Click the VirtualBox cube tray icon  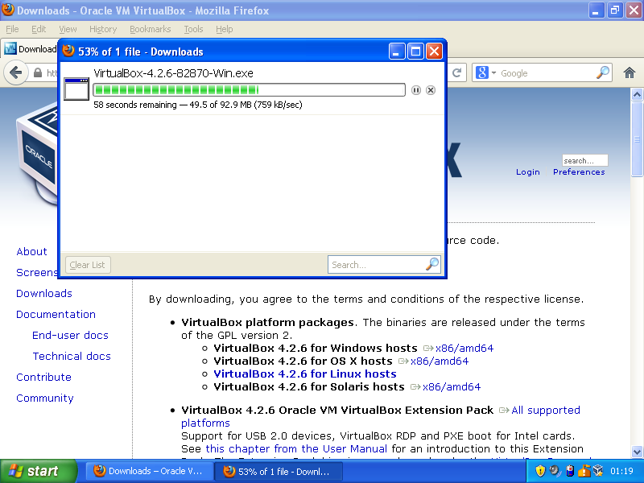point(598,471)
